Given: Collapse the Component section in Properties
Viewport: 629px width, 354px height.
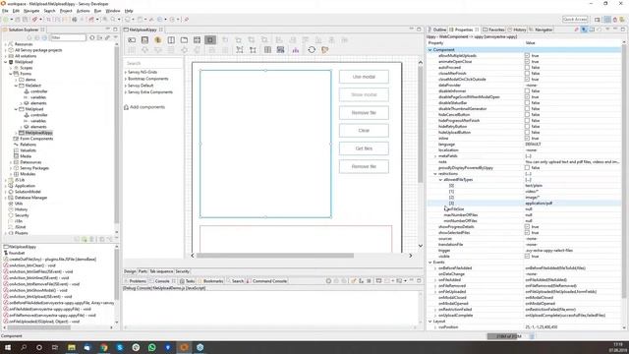Looking at the screenshot, I should (430, 50).
